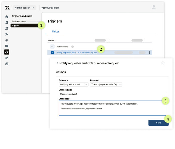Click the Email subject input field

click(112, 94)
